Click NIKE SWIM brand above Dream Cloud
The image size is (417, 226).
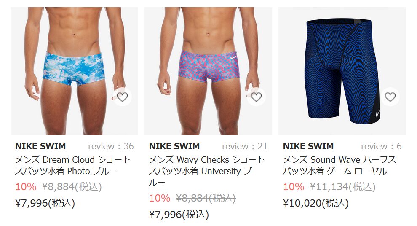coord(40,146)
